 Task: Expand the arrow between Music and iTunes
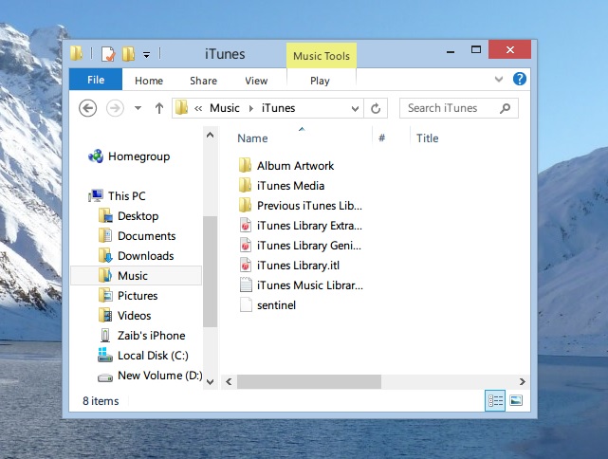(x=250, y=108)
